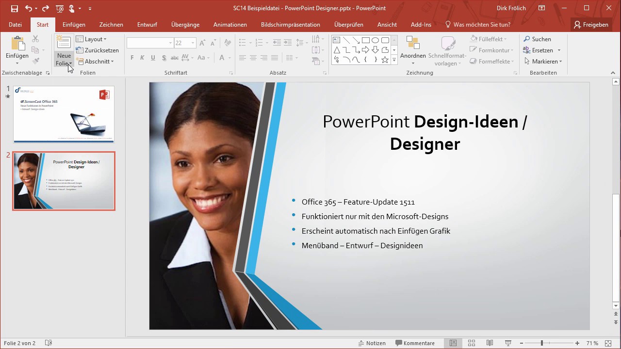Click Suchen find button
The image size is (621, 349).
(537, 39)
